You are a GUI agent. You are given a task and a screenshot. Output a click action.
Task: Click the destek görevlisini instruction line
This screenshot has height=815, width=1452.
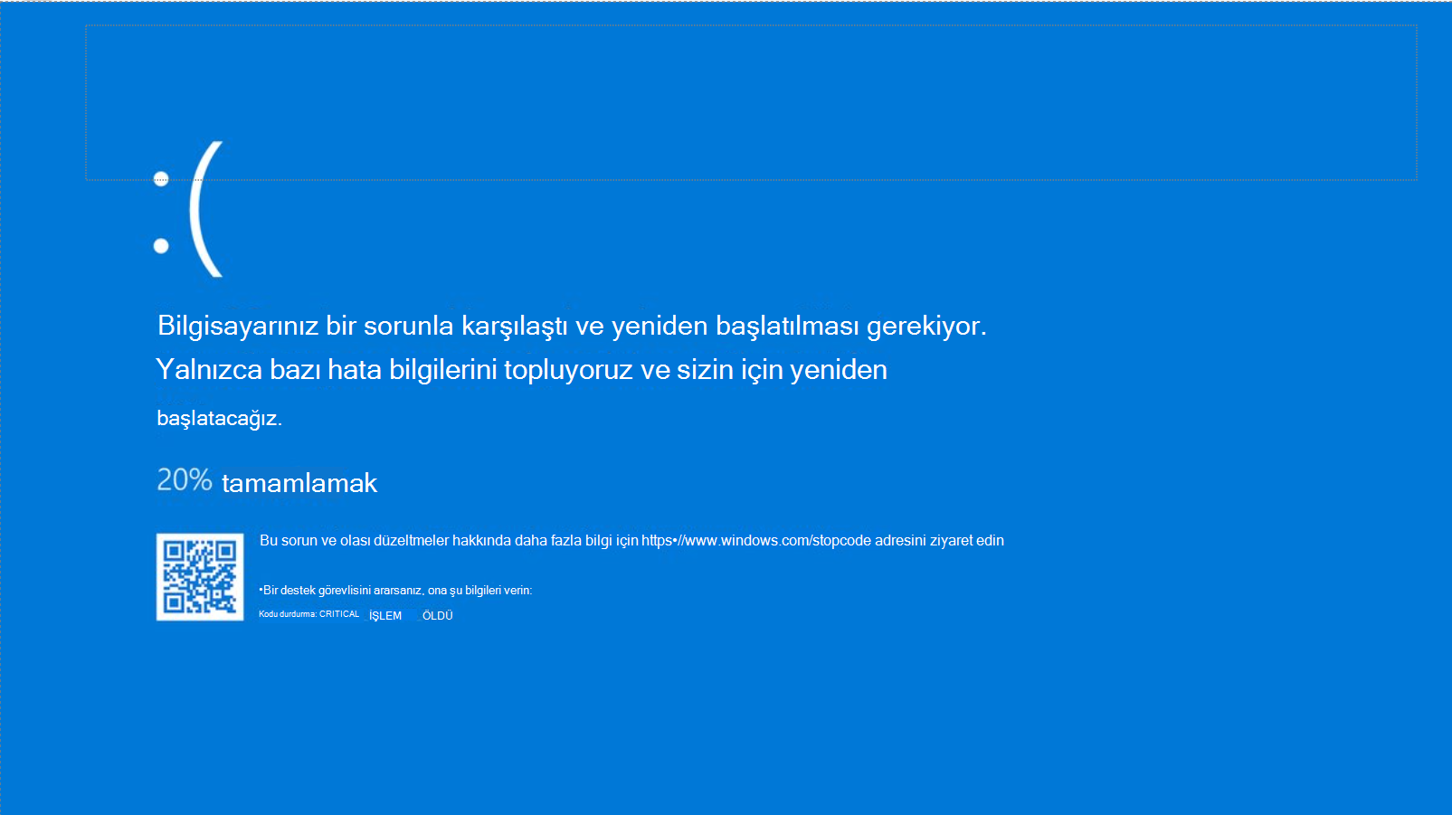[396, 588]
